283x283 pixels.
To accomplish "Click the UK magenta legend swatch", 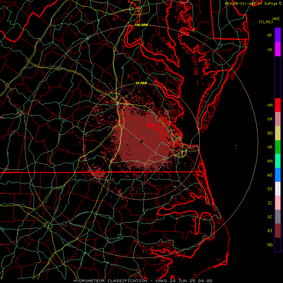I will pyautogui.click(x=278, y=49).
